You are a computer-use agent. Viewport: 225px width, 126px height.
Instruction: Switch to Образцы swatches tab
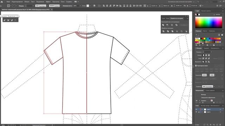(x=198, y=31)
